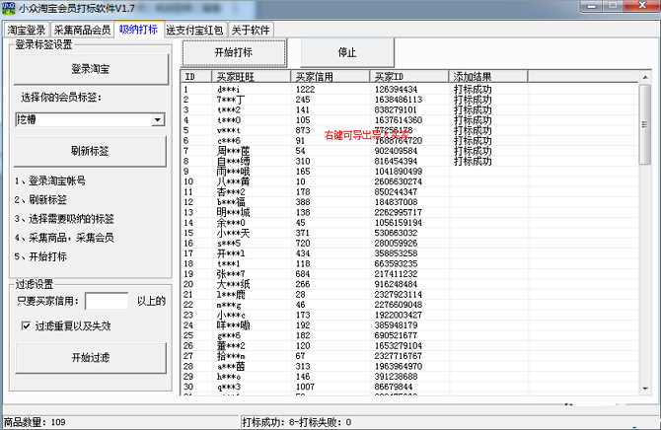Select row with buyer ID 1638486113

[409, 100]
